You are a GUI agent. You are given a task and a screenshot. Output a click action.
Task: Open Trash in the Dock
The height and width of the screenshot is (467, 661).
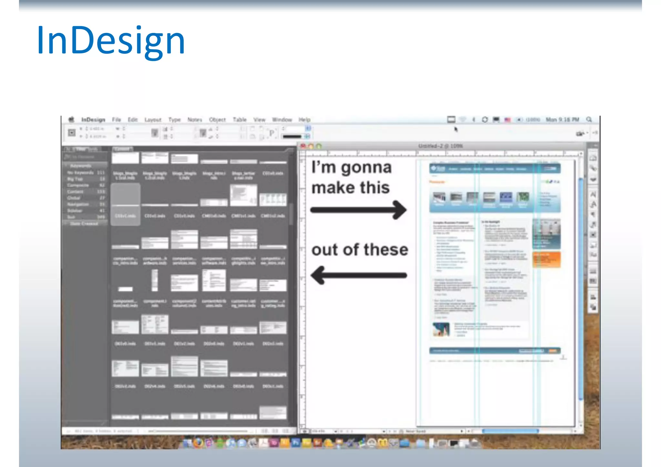[475, 443]
